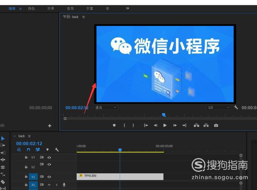Click the Lift button
The image size is (257, 190).
click(196, 125)
